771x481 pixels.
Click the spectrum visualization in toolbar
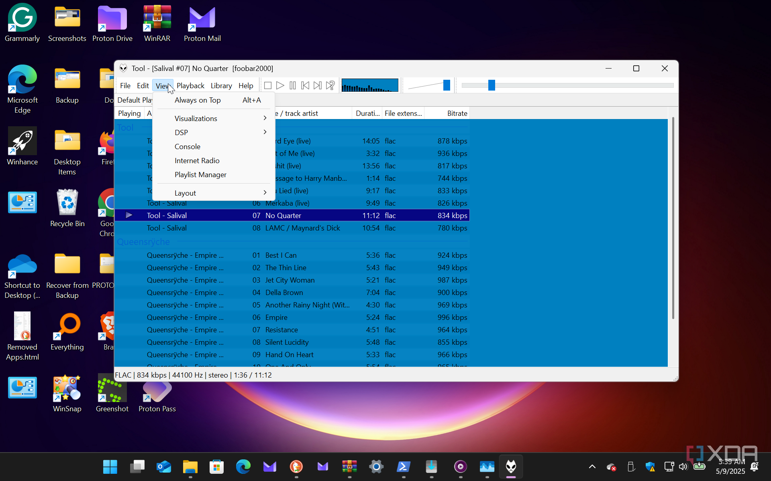(x=370, y=85)
